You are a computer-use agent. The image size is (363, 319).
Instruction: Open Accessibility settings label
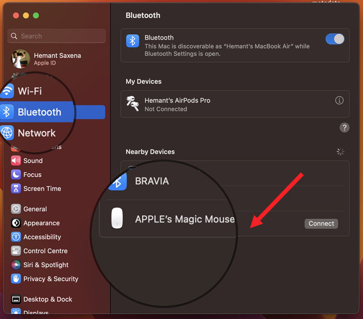tap(43, 237)
